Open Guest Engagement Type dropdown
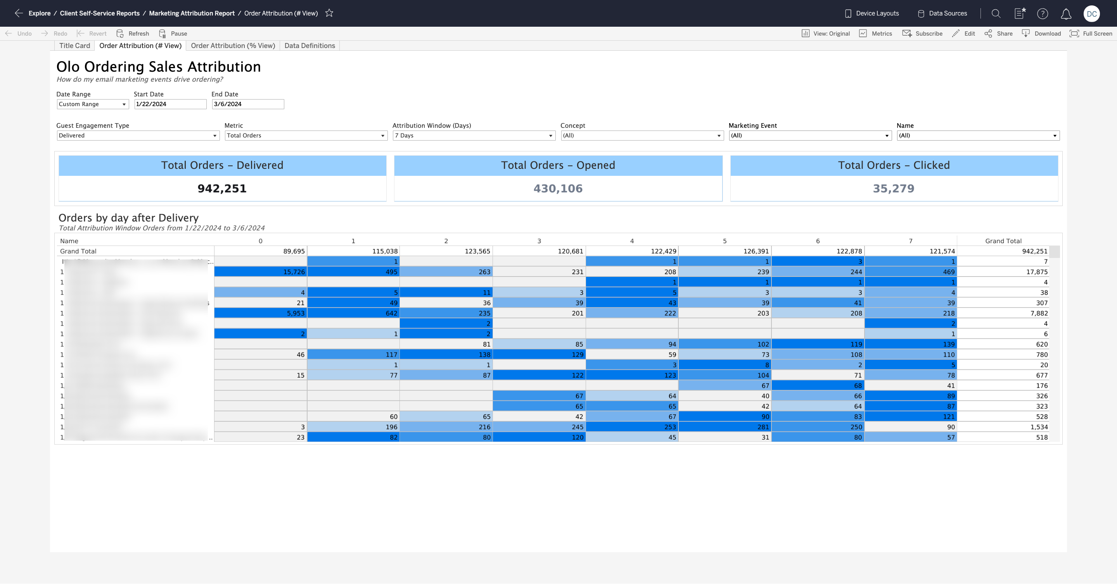1117x584 pixels. 138,136
